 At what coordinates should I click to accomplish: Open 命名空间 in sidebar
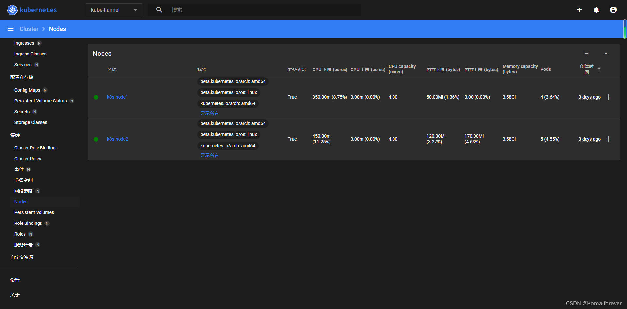pos(24,180)
